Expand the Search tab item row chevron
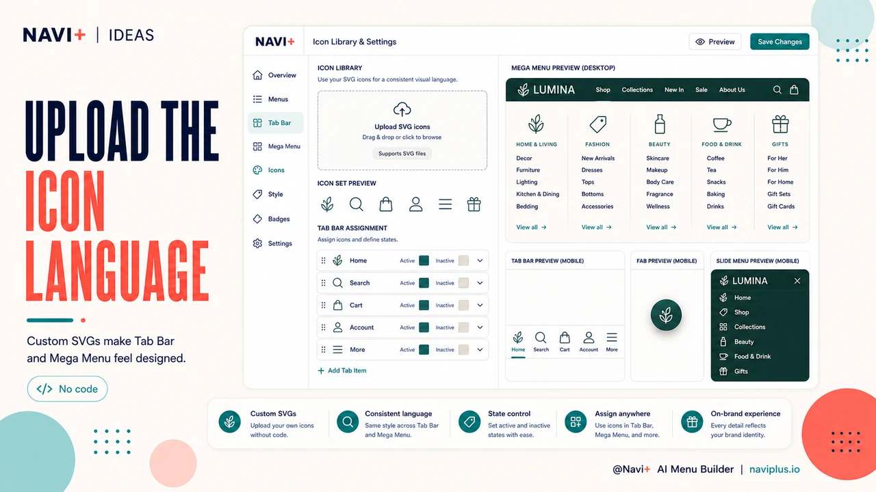876x492 pixels. point(480,283)
